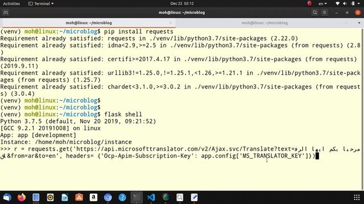The height and width of the screenshot is (204, 364).
Task: Open the en keyboard layout dropdown
Action: coord(322,3)
